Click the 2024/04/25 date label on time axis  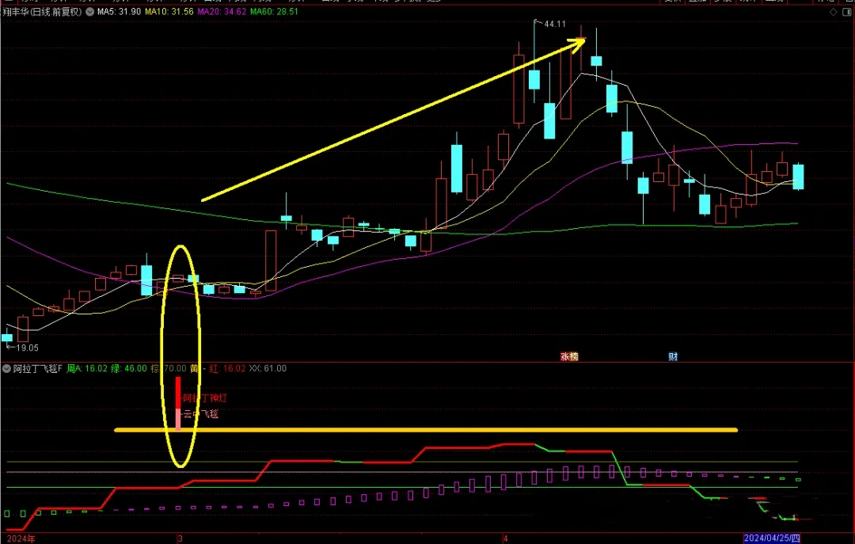tap(772, 538)
